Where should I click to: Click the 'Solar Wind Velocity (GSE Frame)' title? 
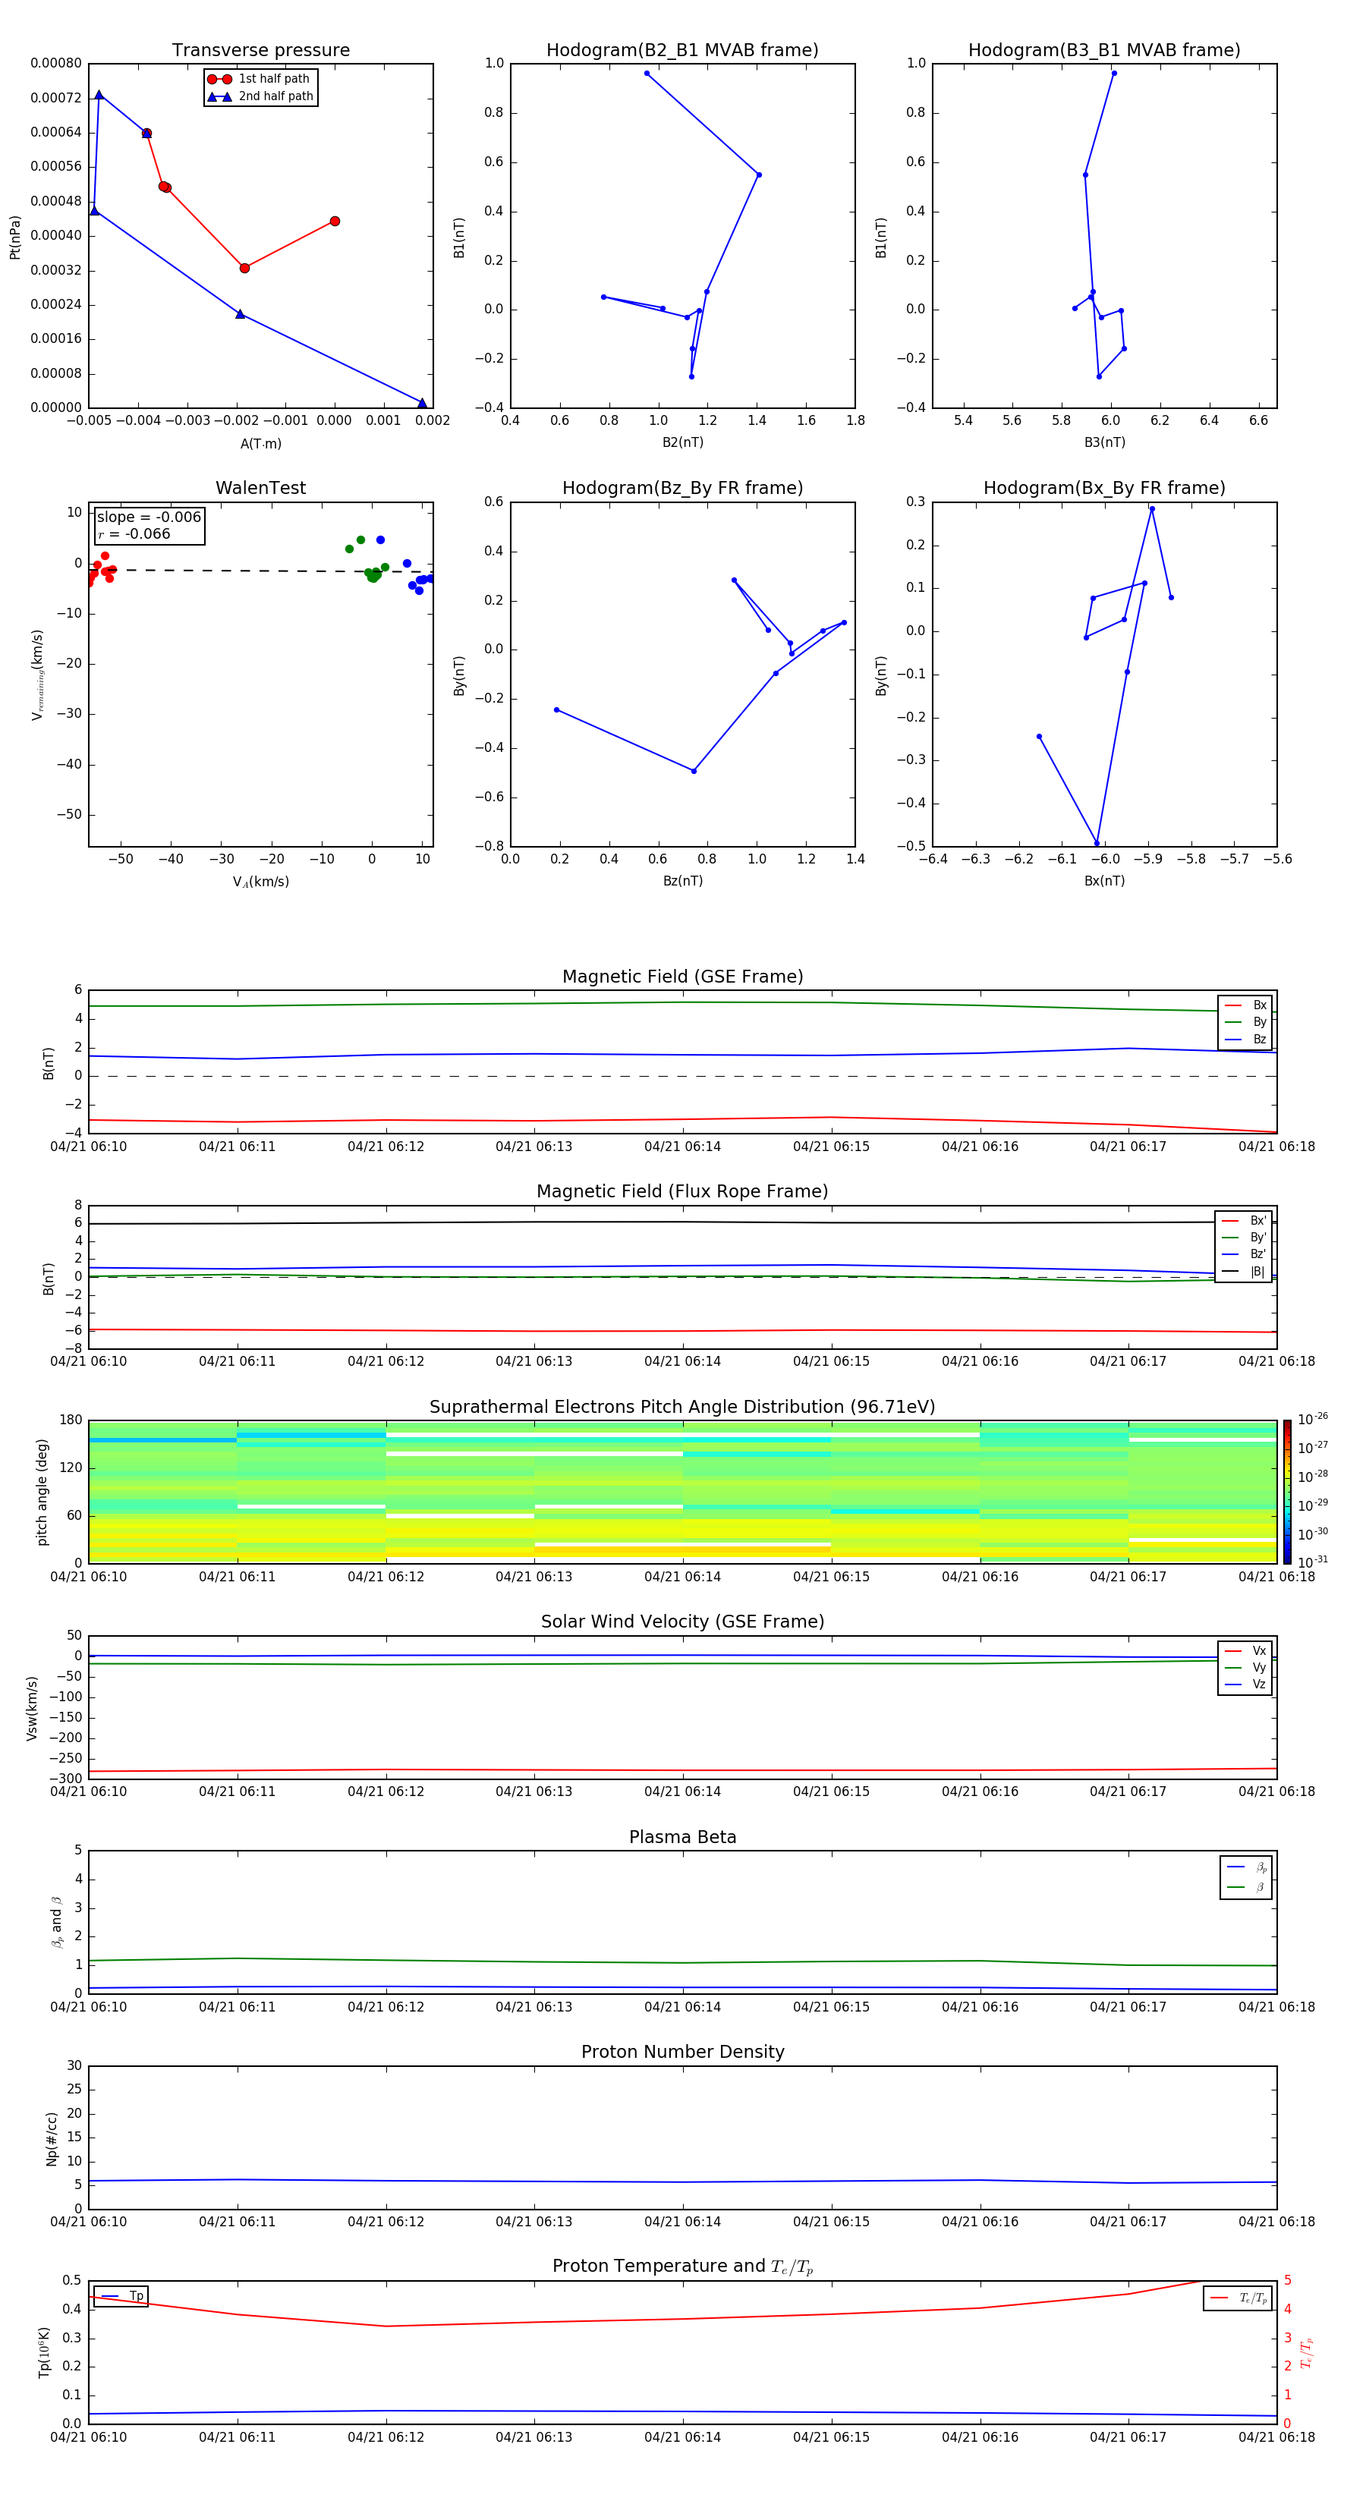(682, 1622)
